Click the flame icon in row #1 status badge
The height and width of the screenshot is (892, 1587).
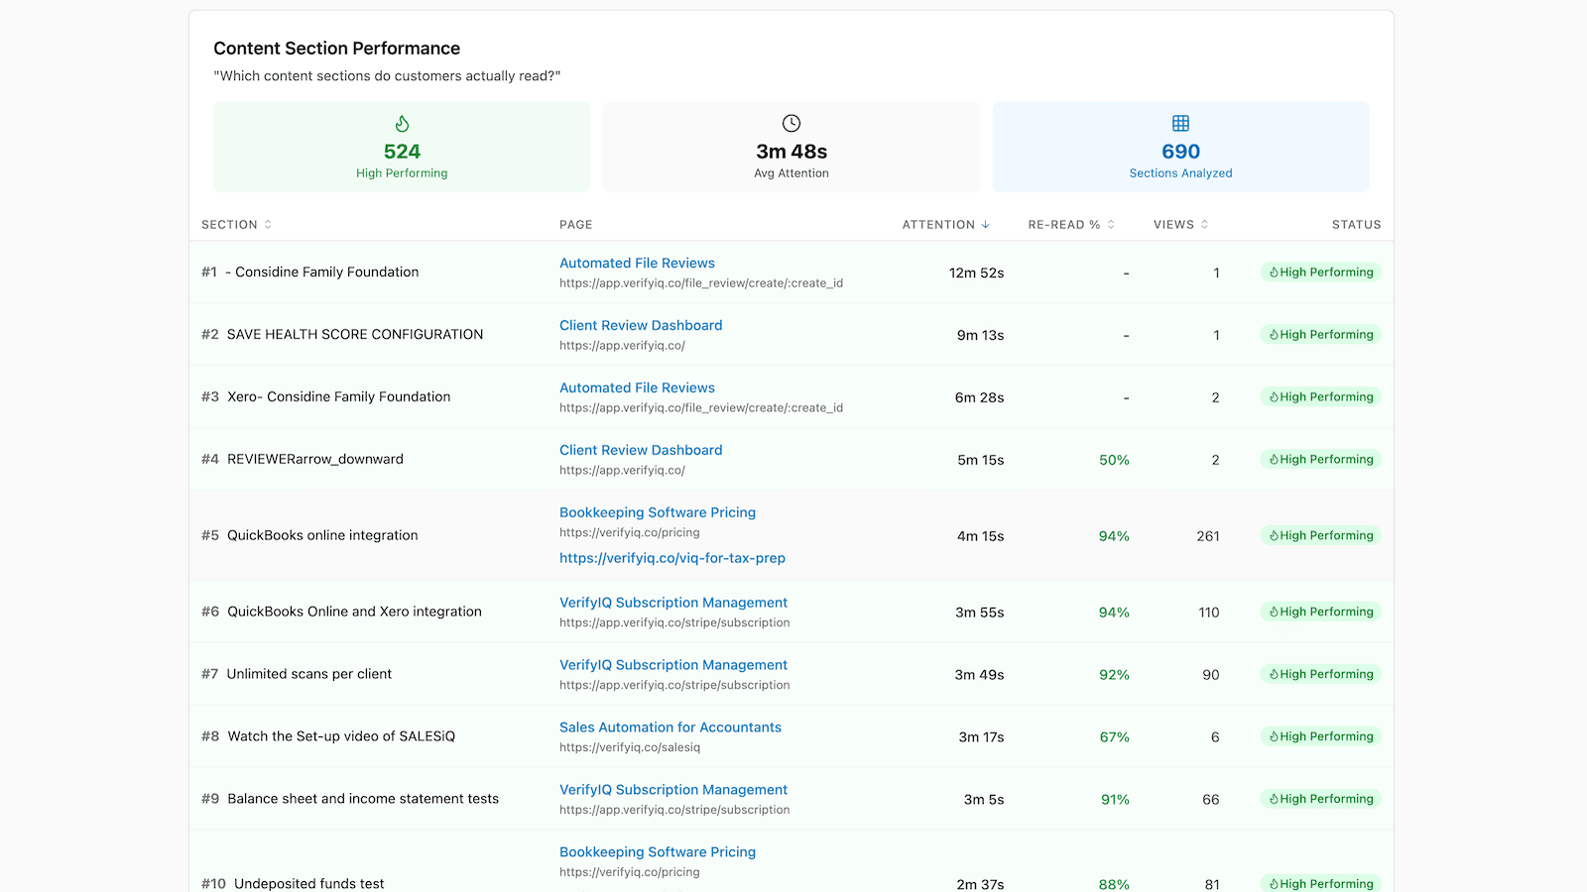click(1275, 272)
